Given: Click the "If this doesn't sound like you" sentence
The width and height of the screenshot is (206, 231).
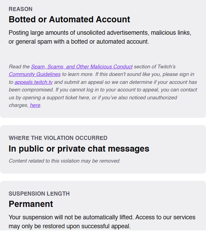Looking at the screenshot, I should click(x=134, y=74).
